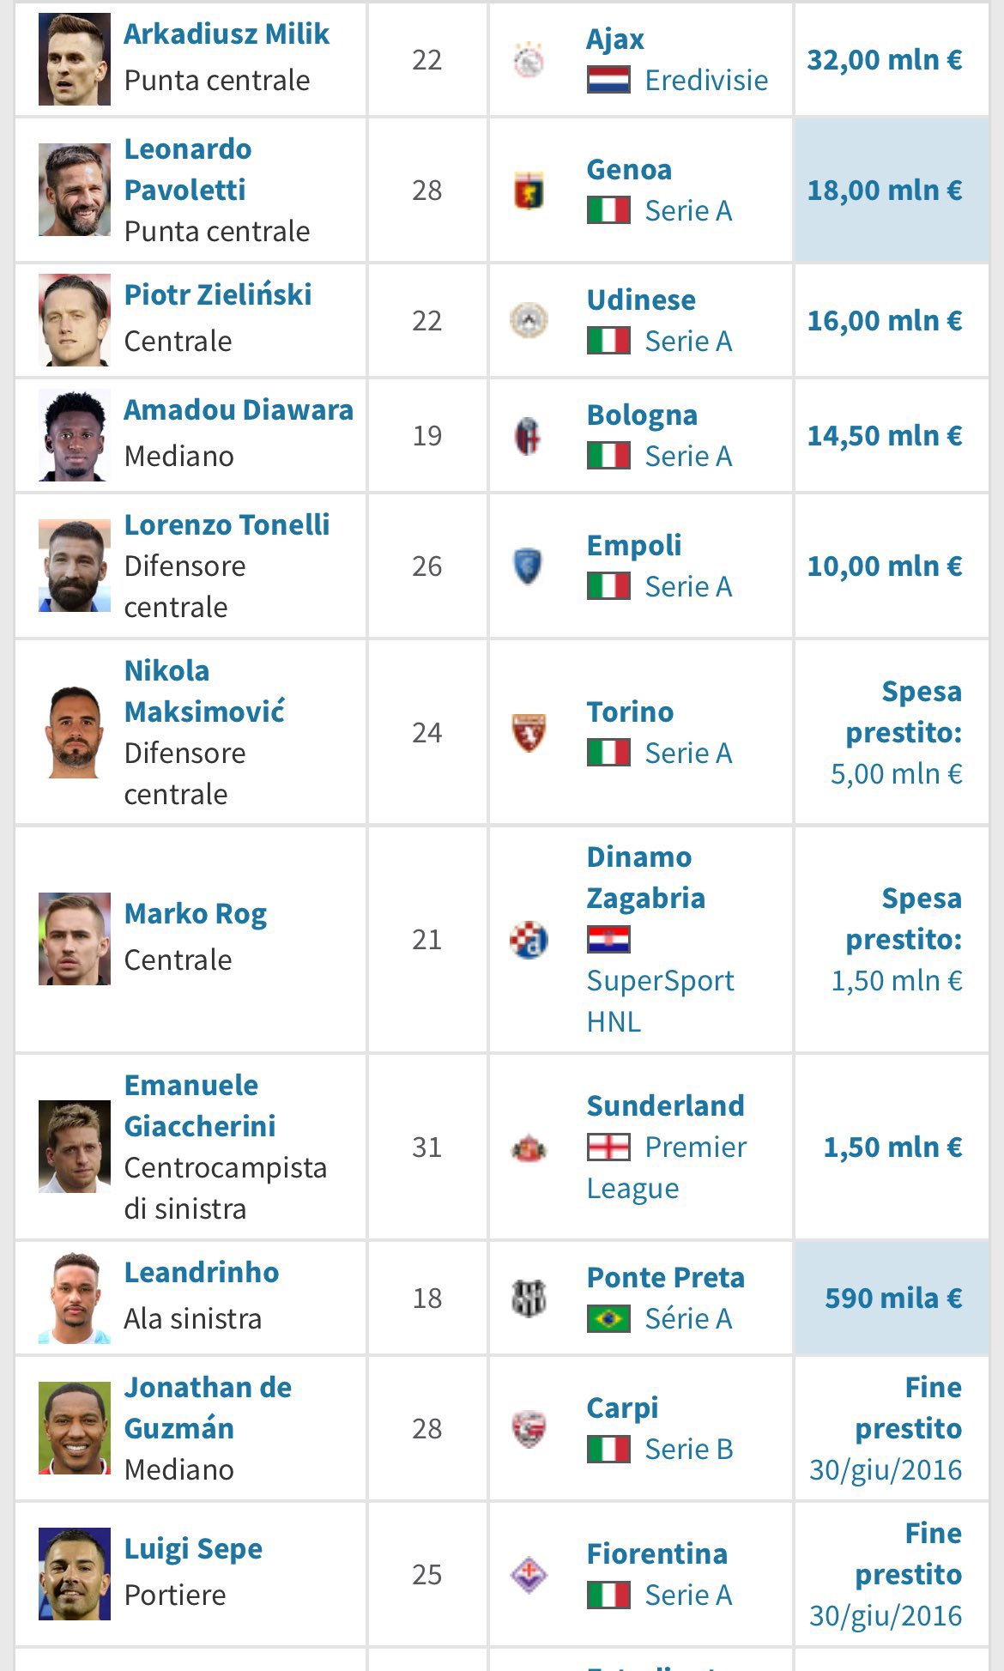The image size is (1004, 1671).
Task: Open Arkadiusz Milik player profile link
Action: (x=227, y=34)
